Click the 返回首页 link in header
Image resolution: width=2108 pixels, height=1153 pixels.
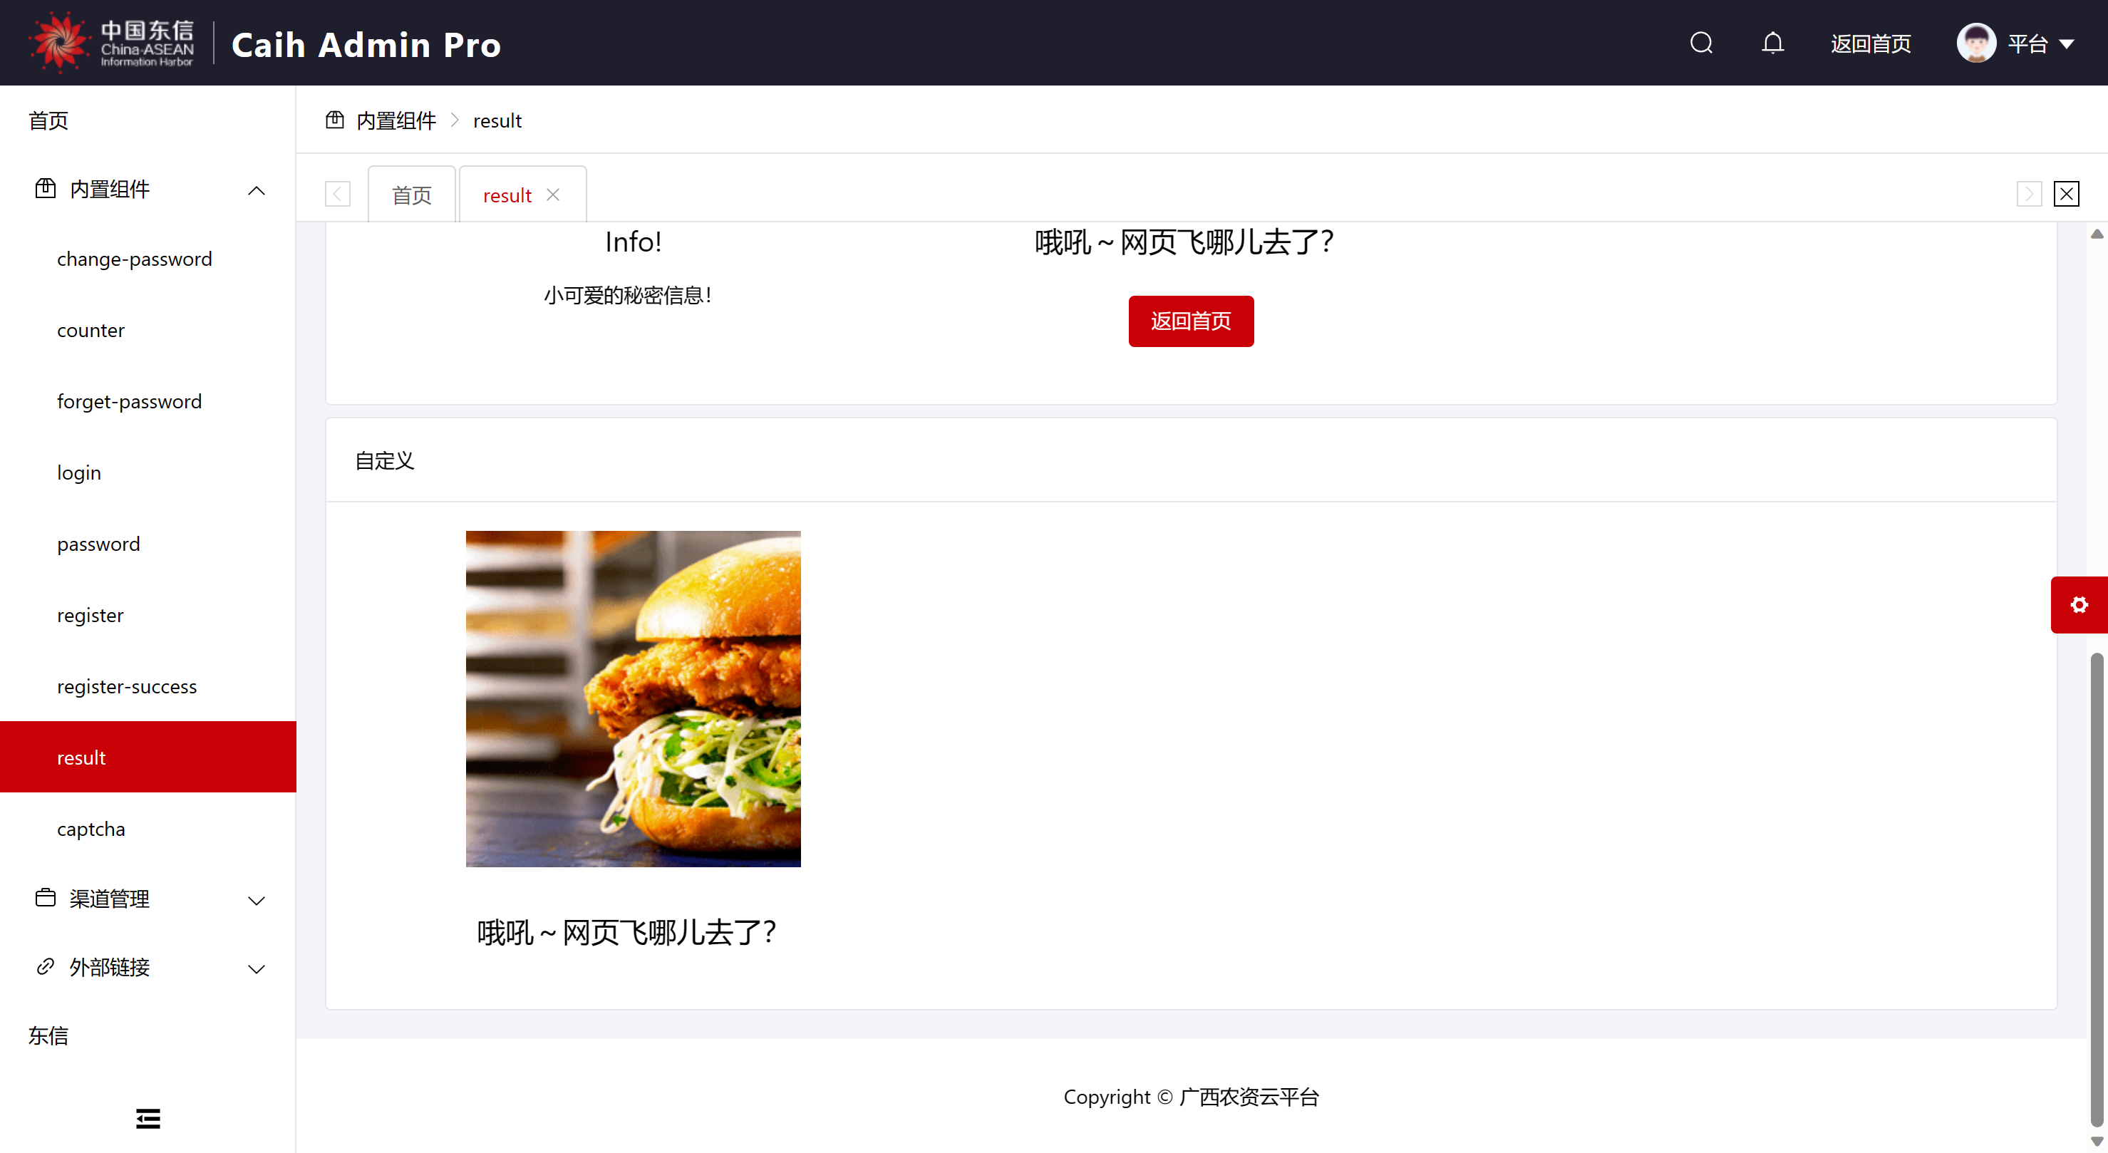click(x=1871, y=43)
